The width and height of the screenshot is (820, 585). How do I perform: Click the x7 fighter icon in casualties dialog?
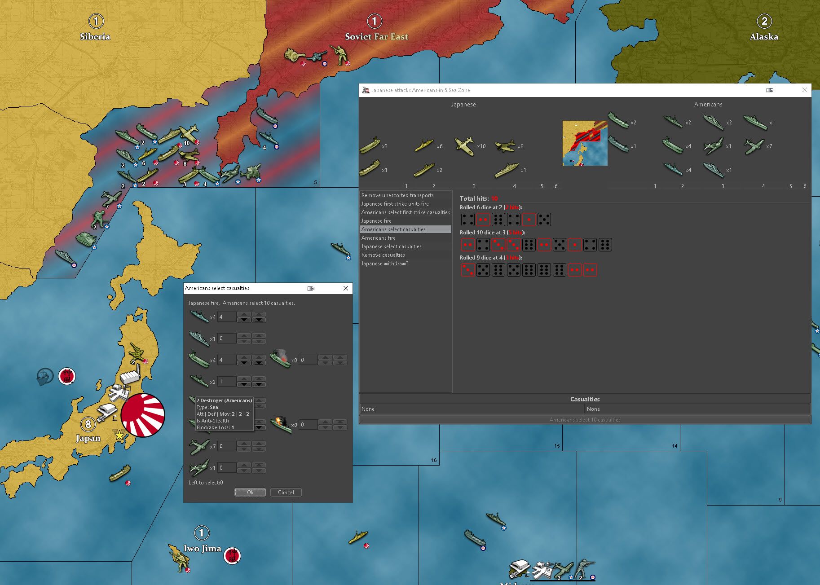coord(199,446)
